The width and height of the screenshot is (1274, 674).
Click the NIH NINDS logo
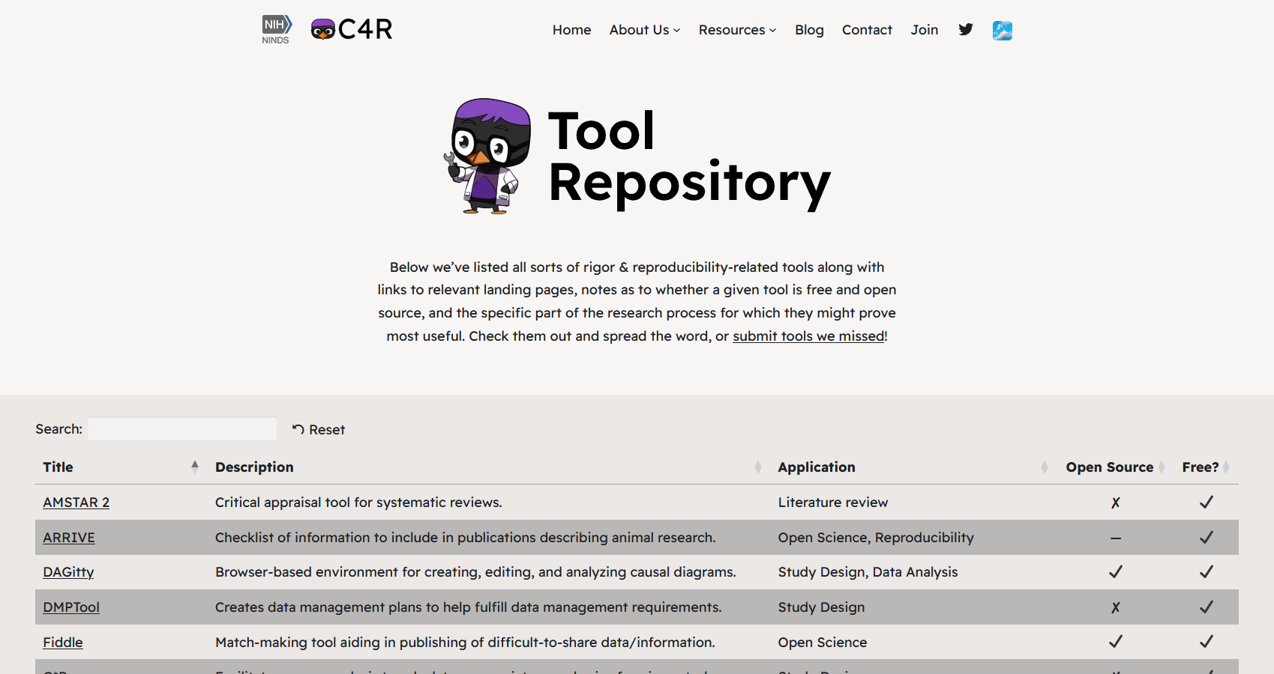(277, 30)
